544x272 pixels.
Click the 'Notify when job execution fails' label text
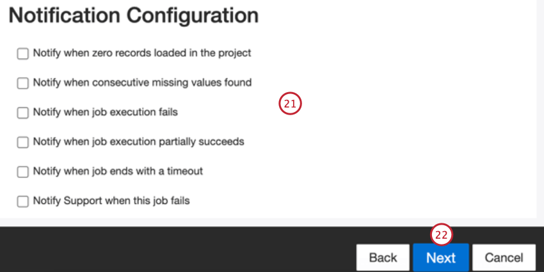(106, 112)
